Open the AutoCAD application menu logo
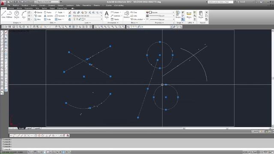274x154 pixels. [3, 3]
